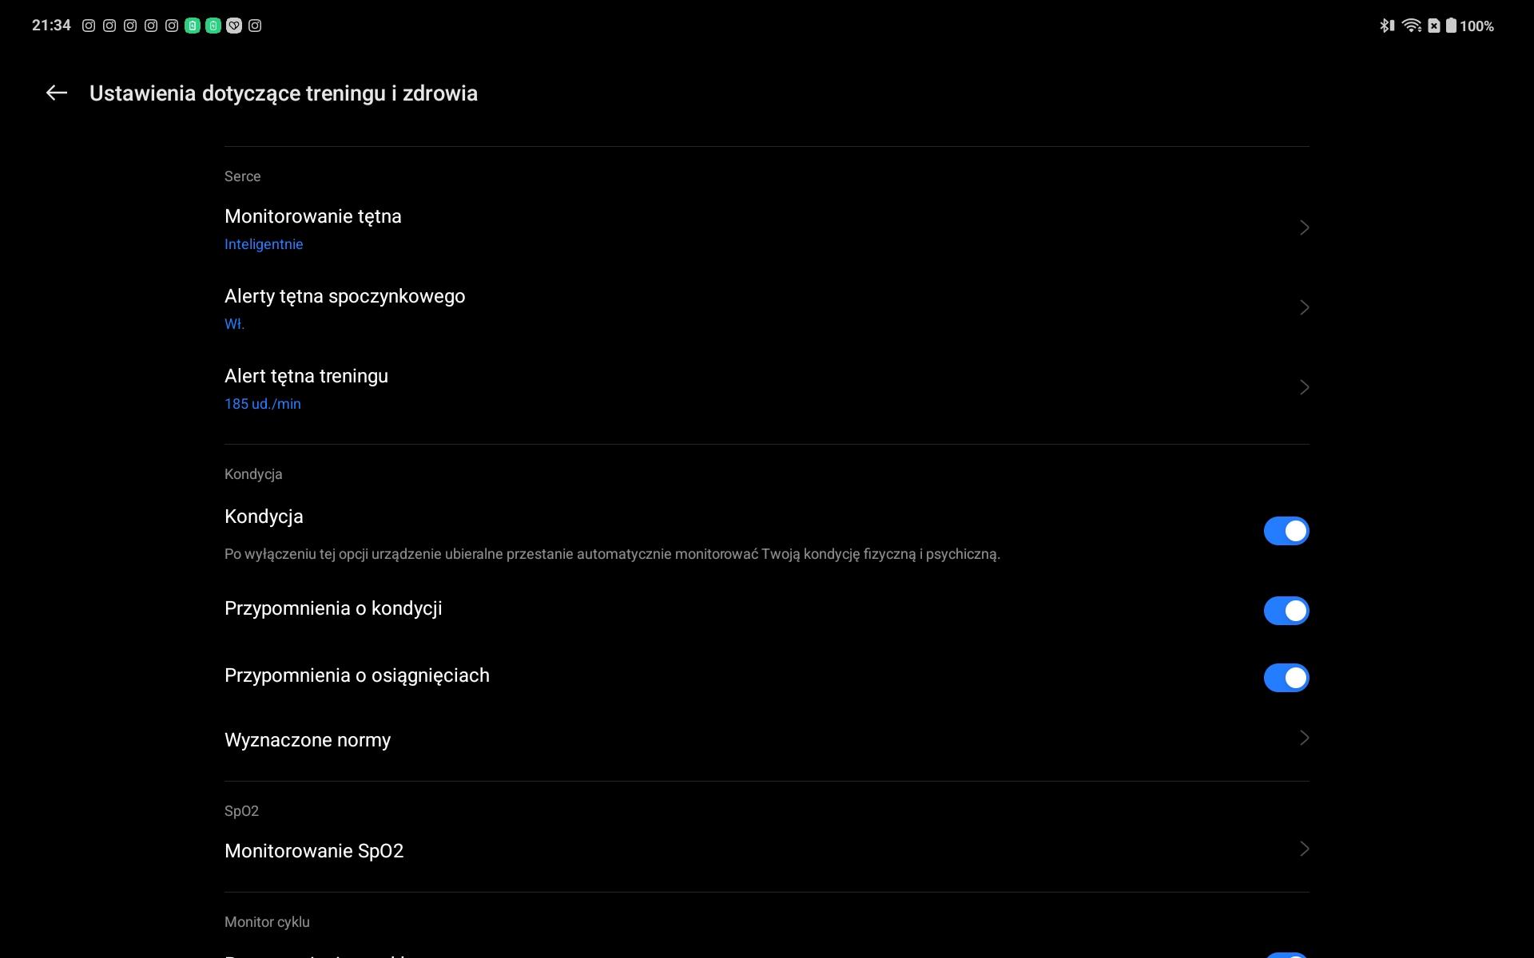
Task: Tap the Wi-Fi status icon
Action: point(1412,26)
